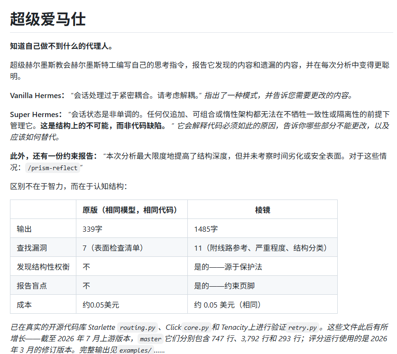Click the table header 棱镜
This screenshot has height=354, width=397.
(x=262, y=210)
